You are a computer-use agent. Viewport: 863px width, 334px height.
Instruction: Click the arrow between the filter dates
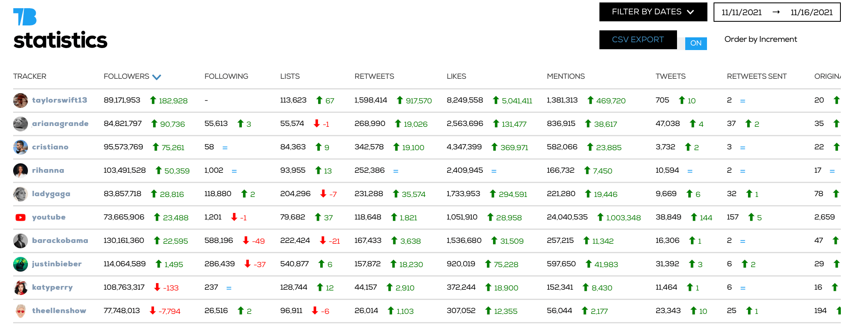pyautogui.click(x=776, y=12)
